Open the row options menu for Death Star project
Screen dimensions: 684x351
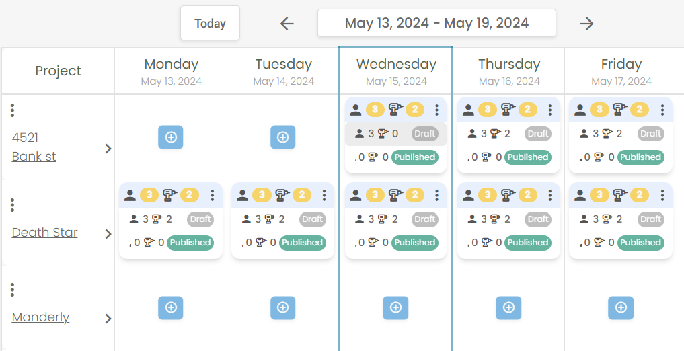point(12,204)
